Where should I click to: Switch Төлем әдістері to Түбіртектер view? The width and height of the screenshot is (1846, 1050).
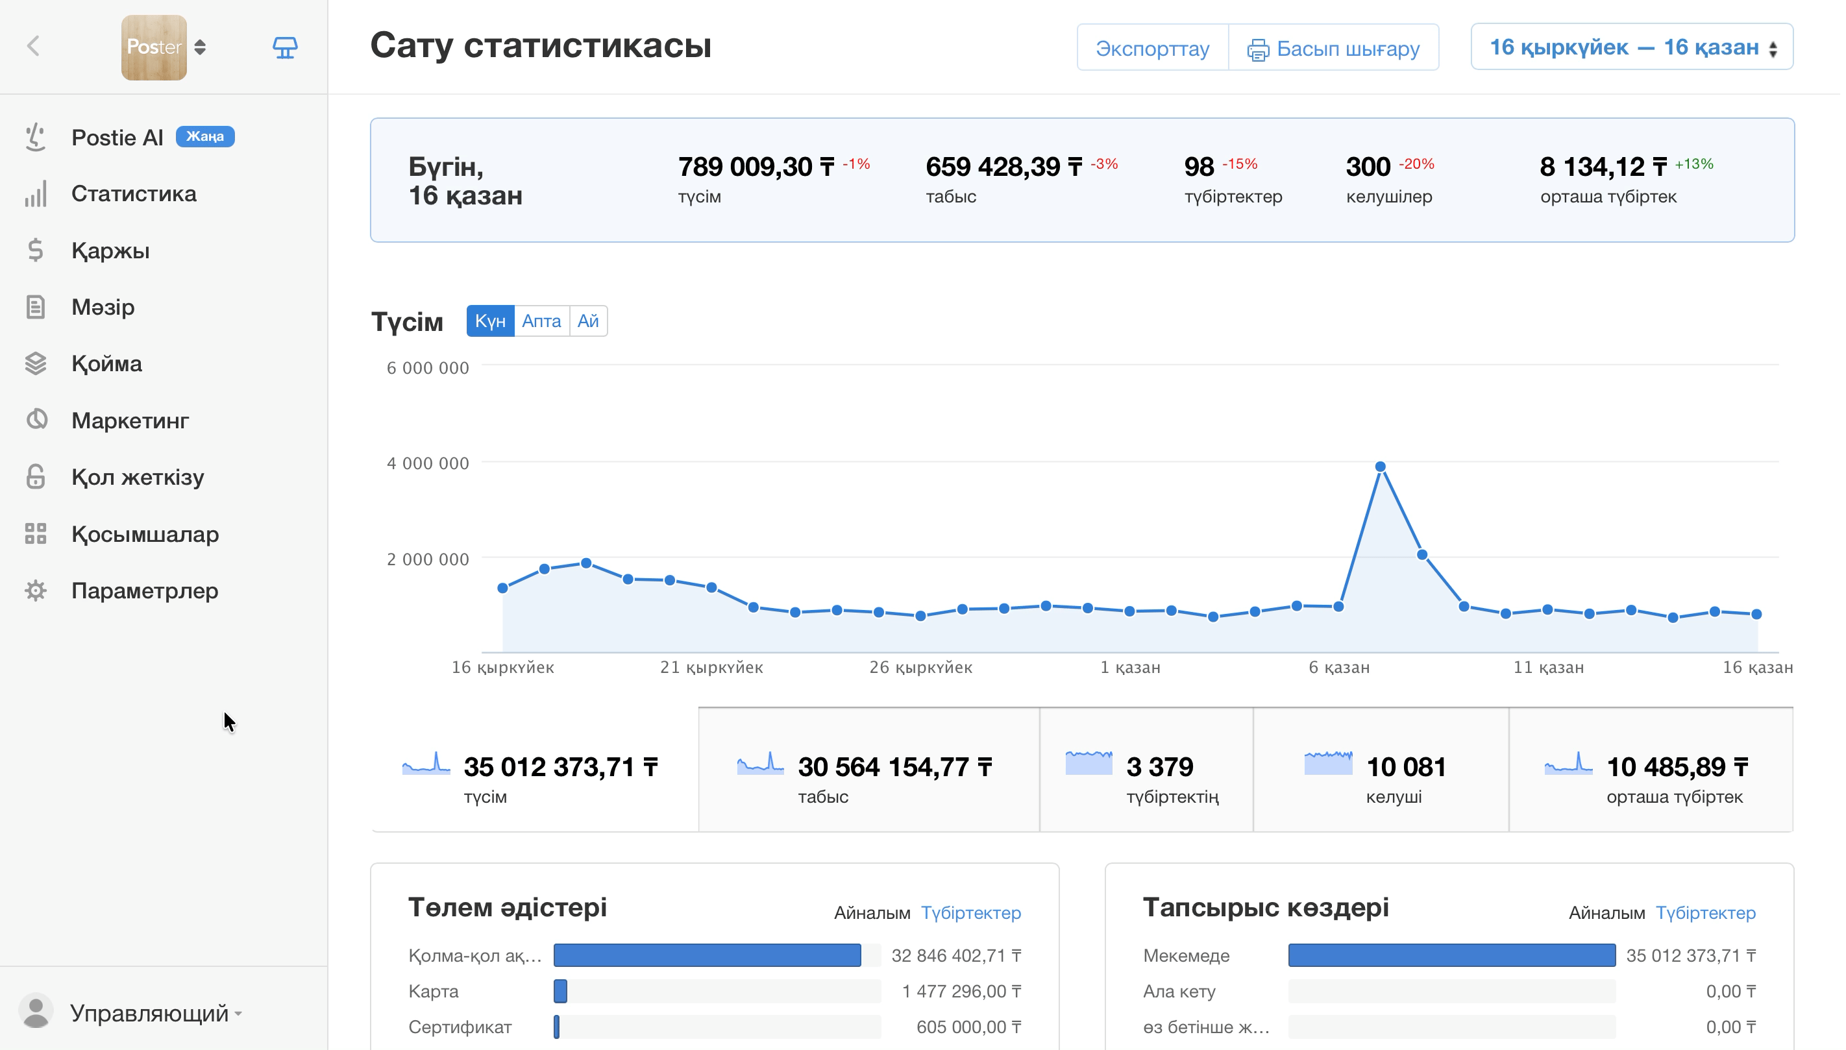tap(970, 913)
